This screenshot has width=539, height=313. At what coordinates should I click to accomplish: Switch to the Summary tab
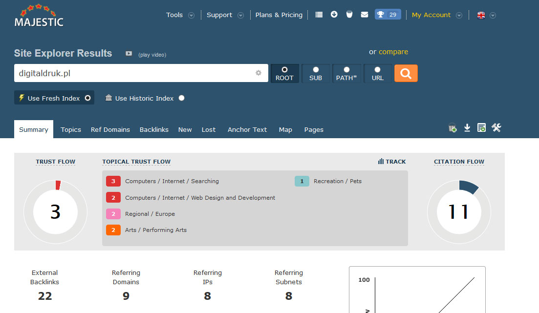pos(34,129)
